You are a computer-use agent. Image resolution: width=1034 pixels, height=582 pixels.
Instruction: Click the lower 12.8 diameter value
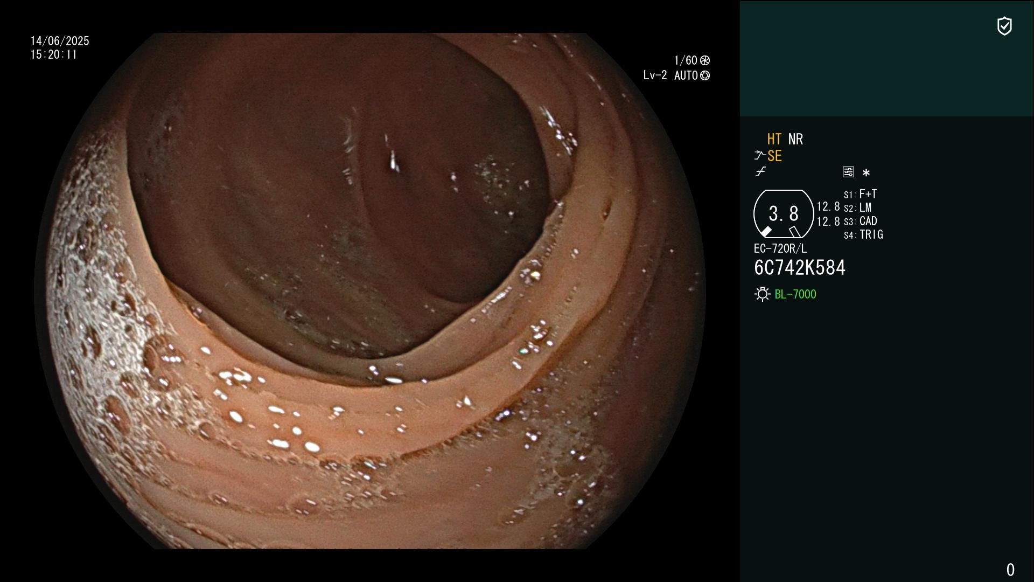click(x=828, y=221)
